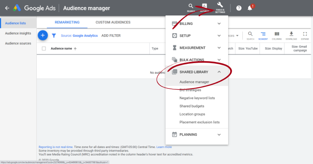Click the BILLING menu label
Screen dimensions: 313x164
pos(186,24)
